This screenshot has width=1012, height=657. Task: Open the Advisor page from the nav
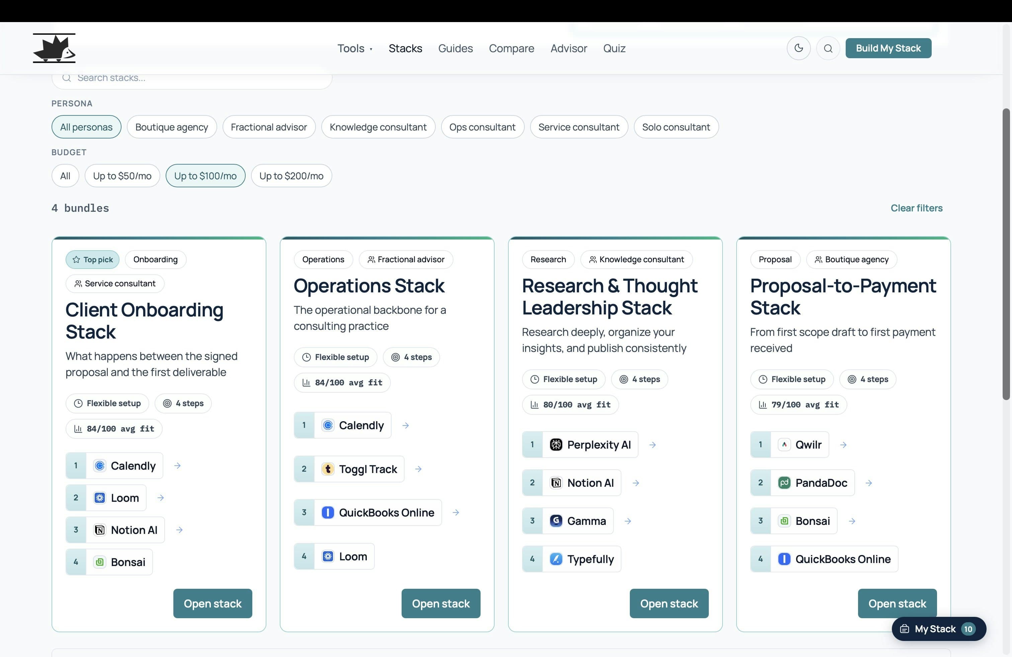[x=569, y=48]
